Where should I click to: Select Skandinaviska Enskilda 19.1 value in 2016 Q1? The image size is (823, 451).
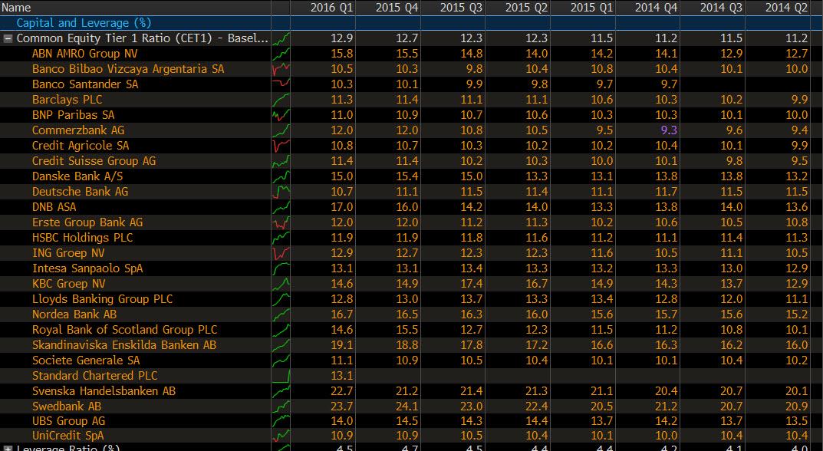341,345
